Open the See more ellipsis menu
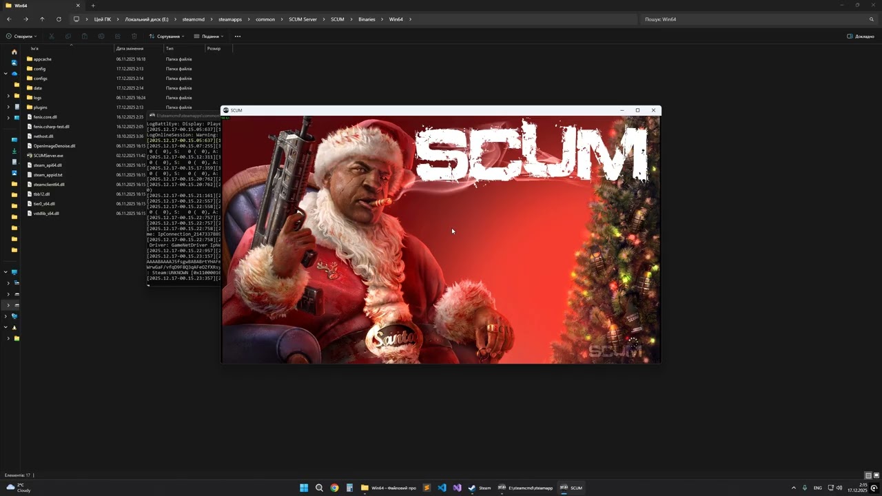 238,37
